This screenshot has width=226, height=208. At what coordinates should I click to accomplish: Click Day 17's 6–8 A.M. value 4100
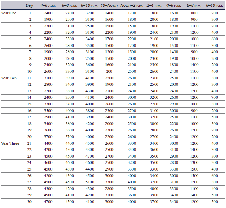click(x=70, y=117)
